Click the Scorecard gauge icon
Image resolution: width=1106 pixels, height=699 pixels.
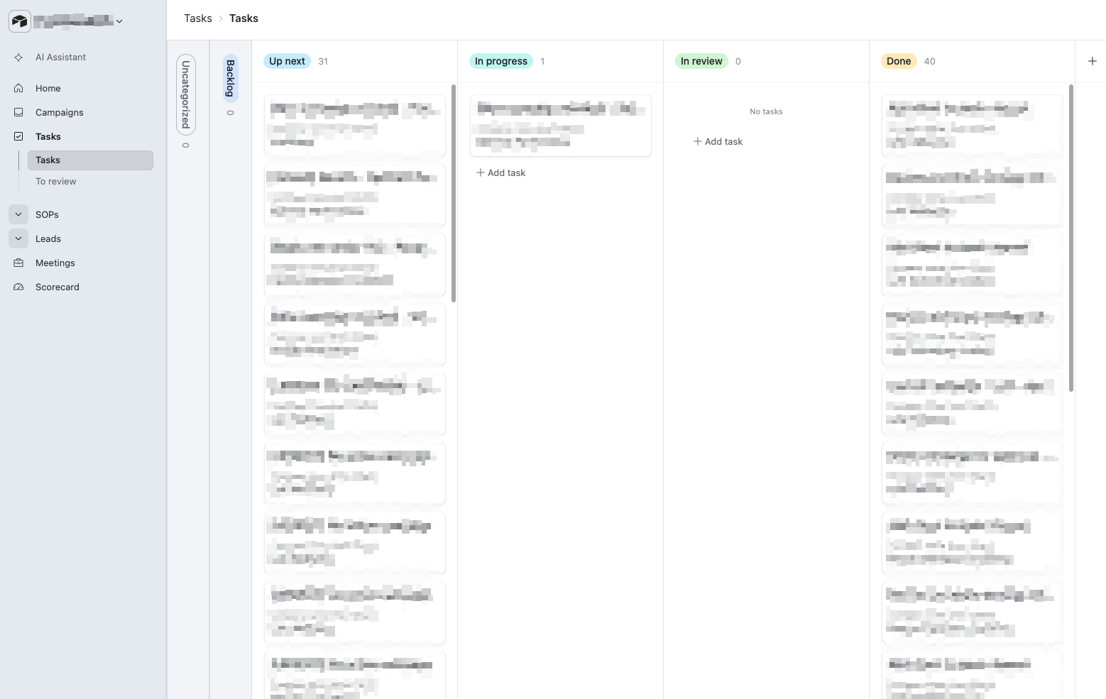pos(18,287)
